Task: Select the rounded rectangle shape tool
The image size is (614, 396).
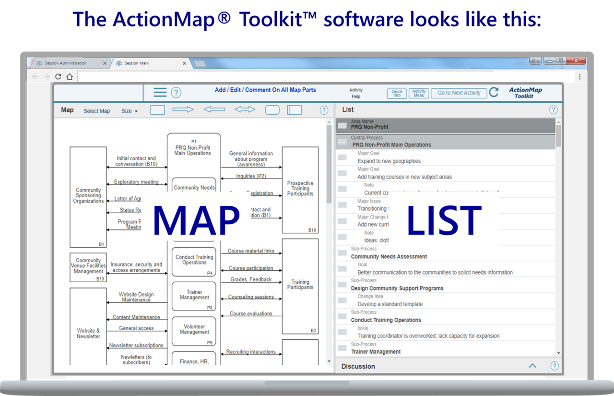Action: (x=272, y=109)
